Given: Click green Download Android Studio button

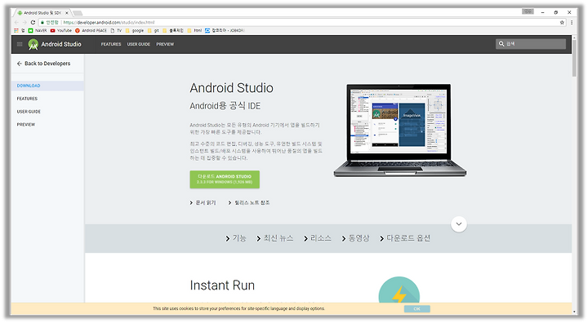Looking at the screenshot, I should click(x=225, y=179).
